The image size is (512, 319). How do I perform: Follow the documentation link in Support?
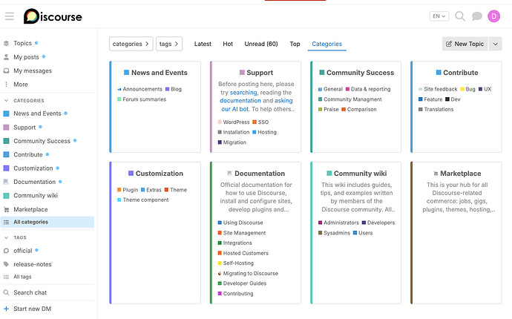coord(240,101)
